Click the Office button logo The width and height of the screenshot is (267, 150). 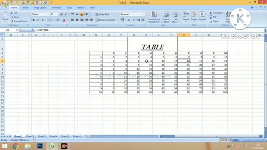[x=4, y=4]
